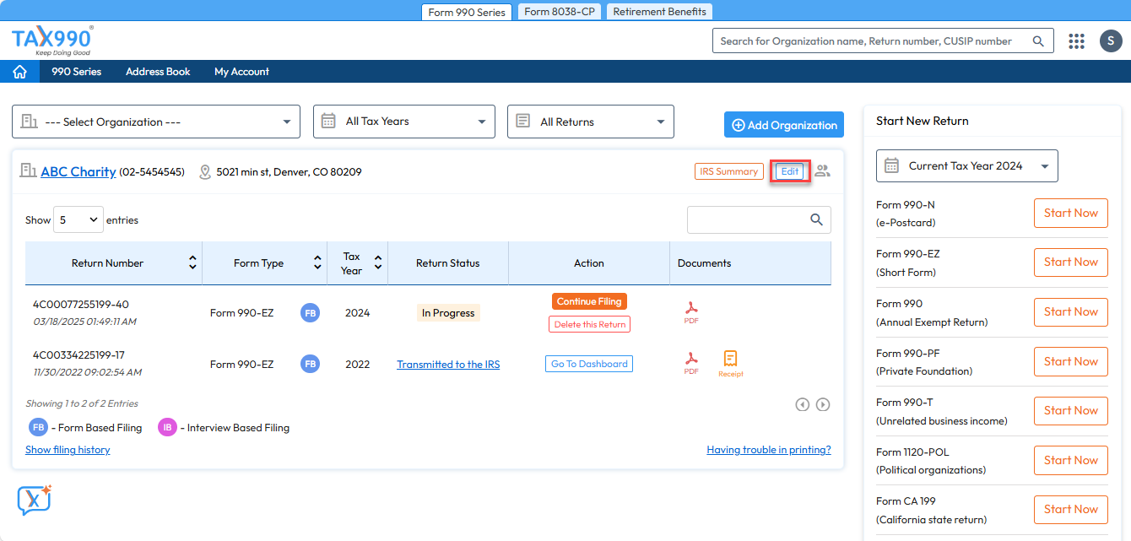Image resolution: width=1131 pixels, height=541 pixels.
Task: Switch to Form 990 Series tab
Action: click(467, 12)
